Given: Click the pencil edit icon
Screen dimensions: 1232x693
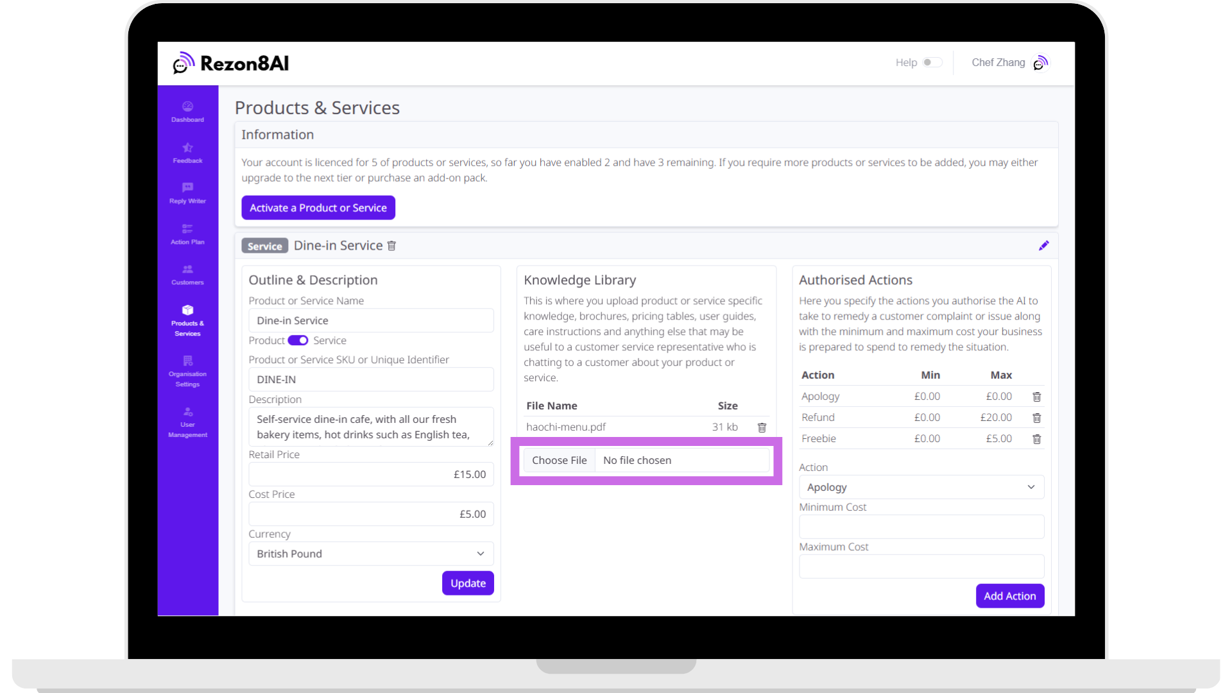Looking at the screenshot, I should coord(1043,246).
